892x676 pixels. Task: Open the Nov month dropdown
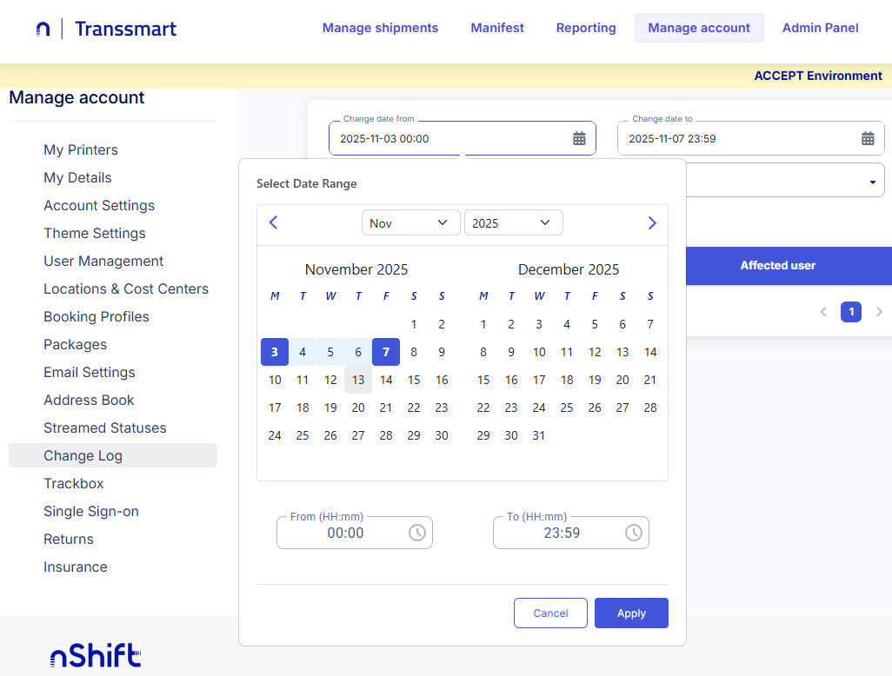[410, 222]
